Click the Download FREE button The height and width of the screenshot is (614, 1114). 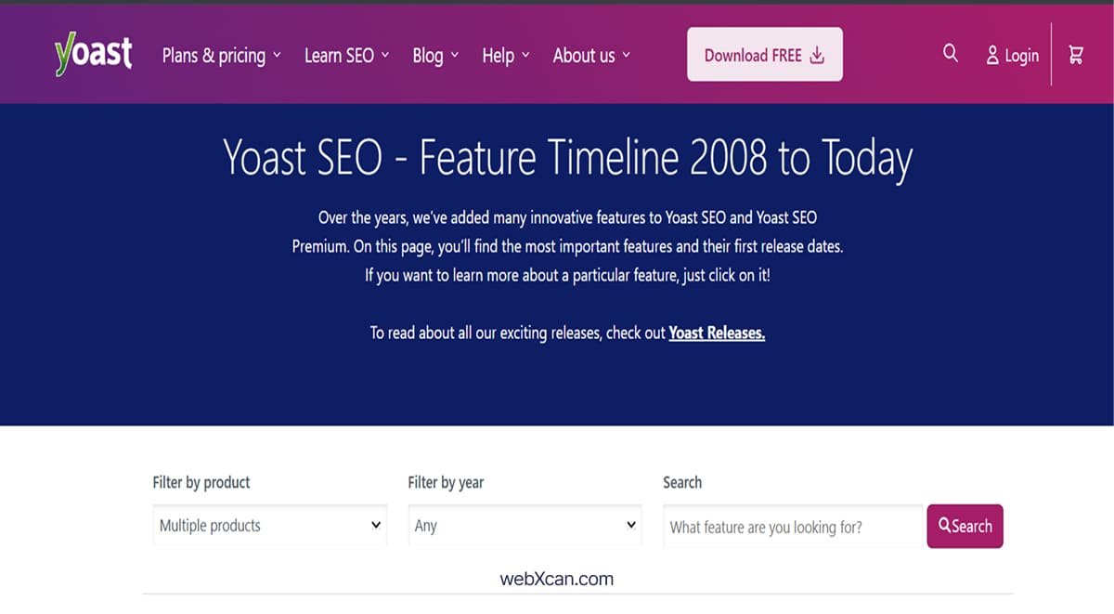pos(765,55)
